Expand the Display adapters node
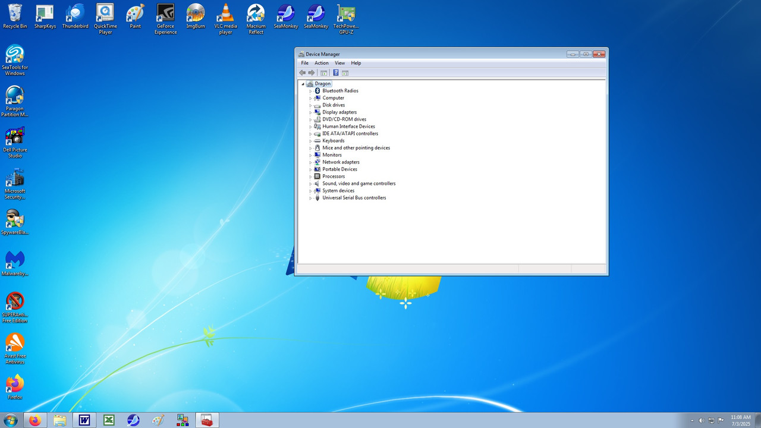Image resolution: width=761 pixels, height=428 pixels. pos(310,112)
